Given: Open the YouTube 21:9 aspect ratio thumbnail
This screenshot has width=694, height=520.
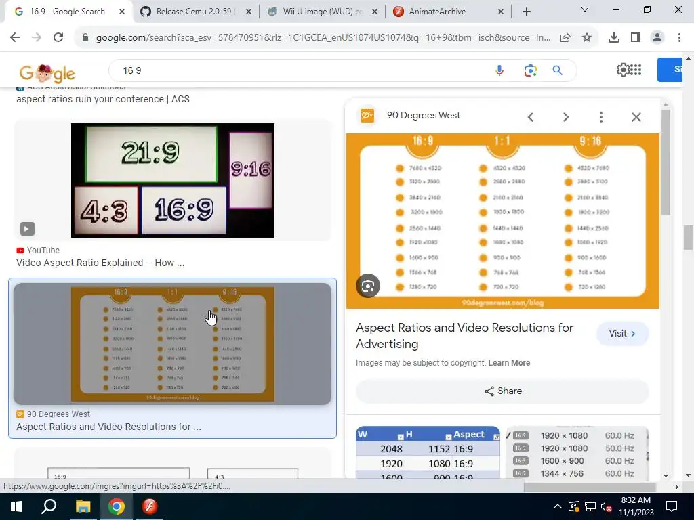Looking at the screenshot, I should pyautogui.click(x=173, y=180).
